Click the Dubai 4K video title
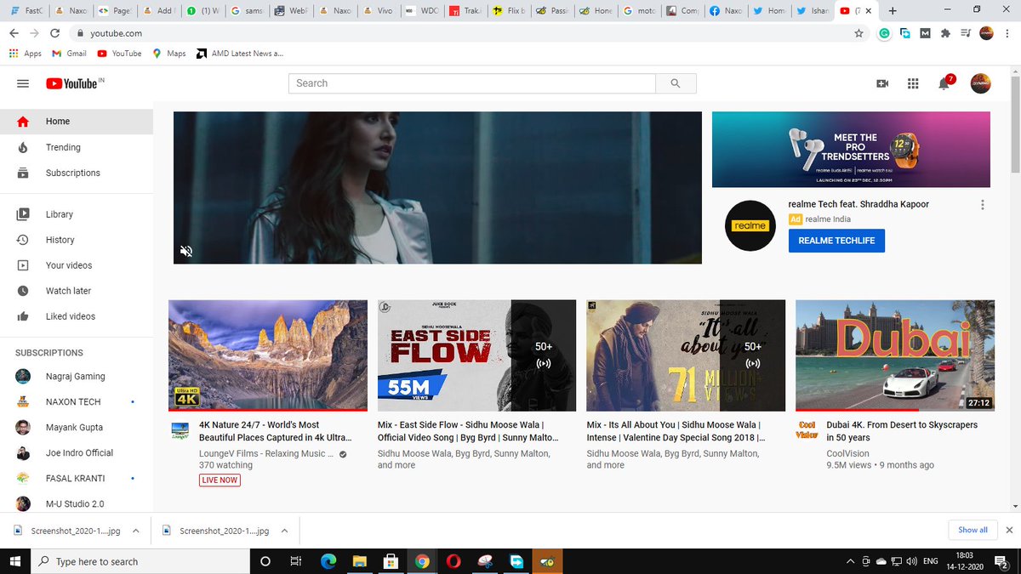1021x574 pixels. point(902,431)
